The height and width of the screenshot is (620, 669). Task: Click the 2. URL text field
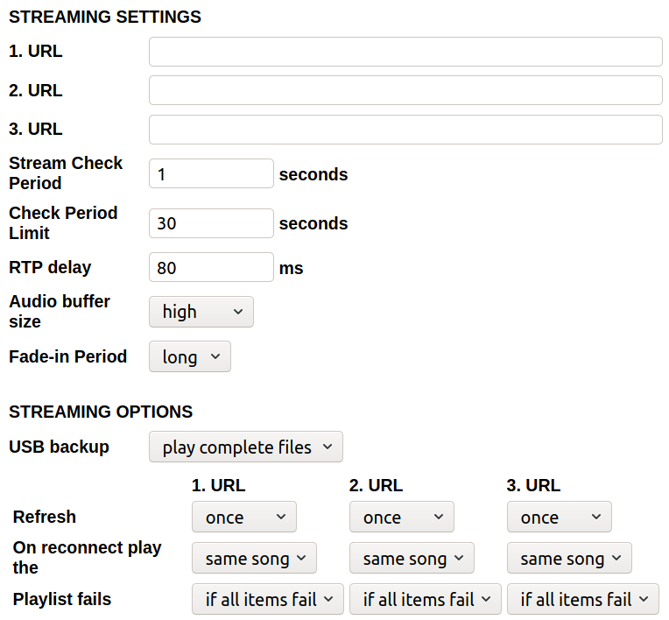[405, 90]
